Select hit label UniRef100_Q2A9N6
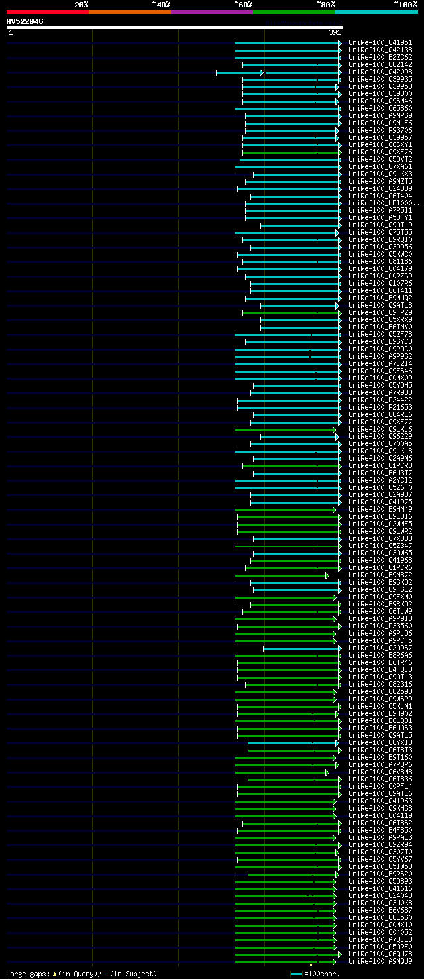Viewport: 424px width, 979px height. 380,458
